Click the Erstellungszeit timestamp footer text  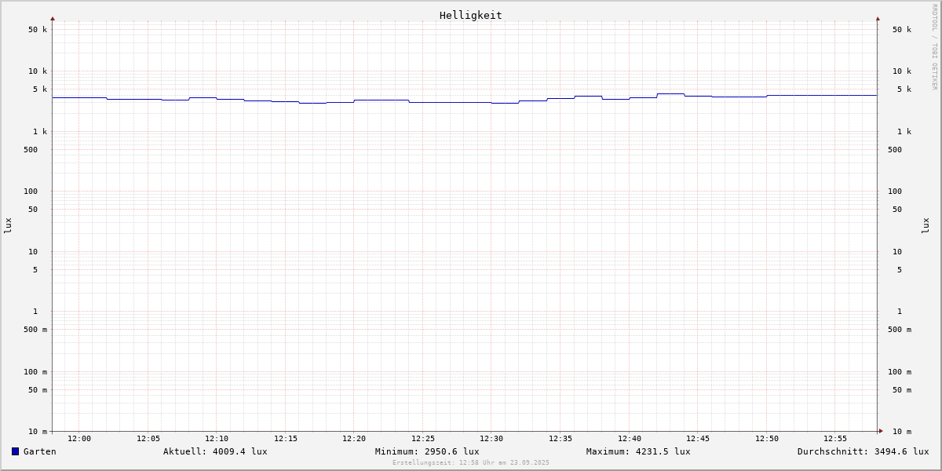471,463
